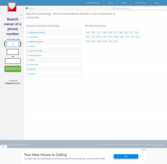Browse domains starting with [l]
This screenshot has height=164, width=167.
[x=93, y=37]
